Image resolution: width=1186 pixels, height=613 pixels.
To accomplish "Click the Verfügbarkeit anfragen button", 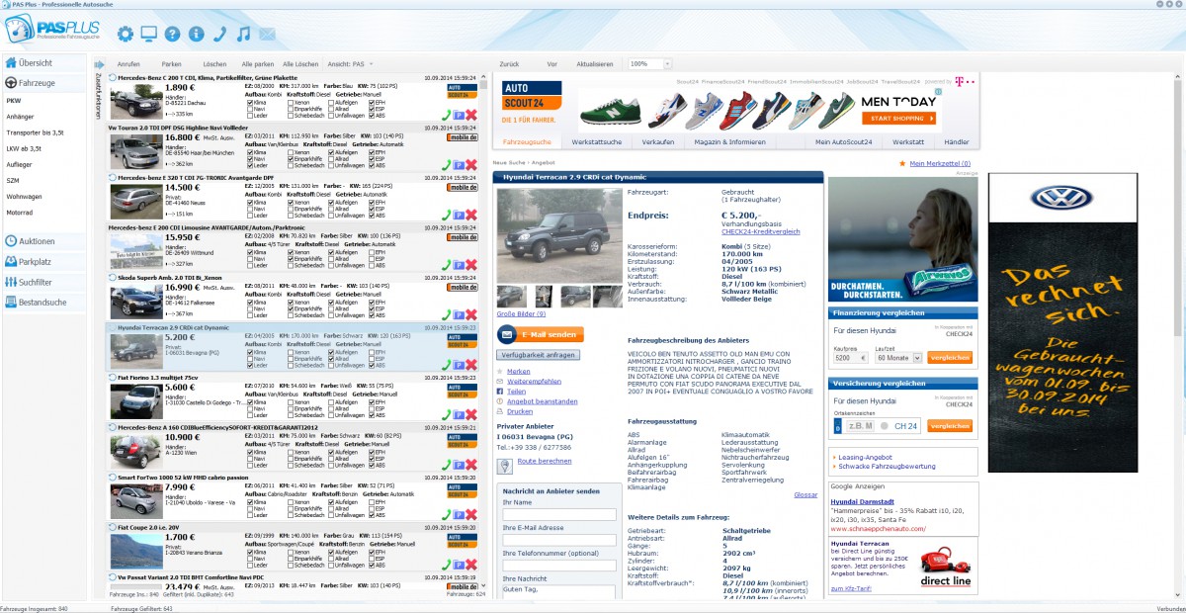I will pos(539,354).
